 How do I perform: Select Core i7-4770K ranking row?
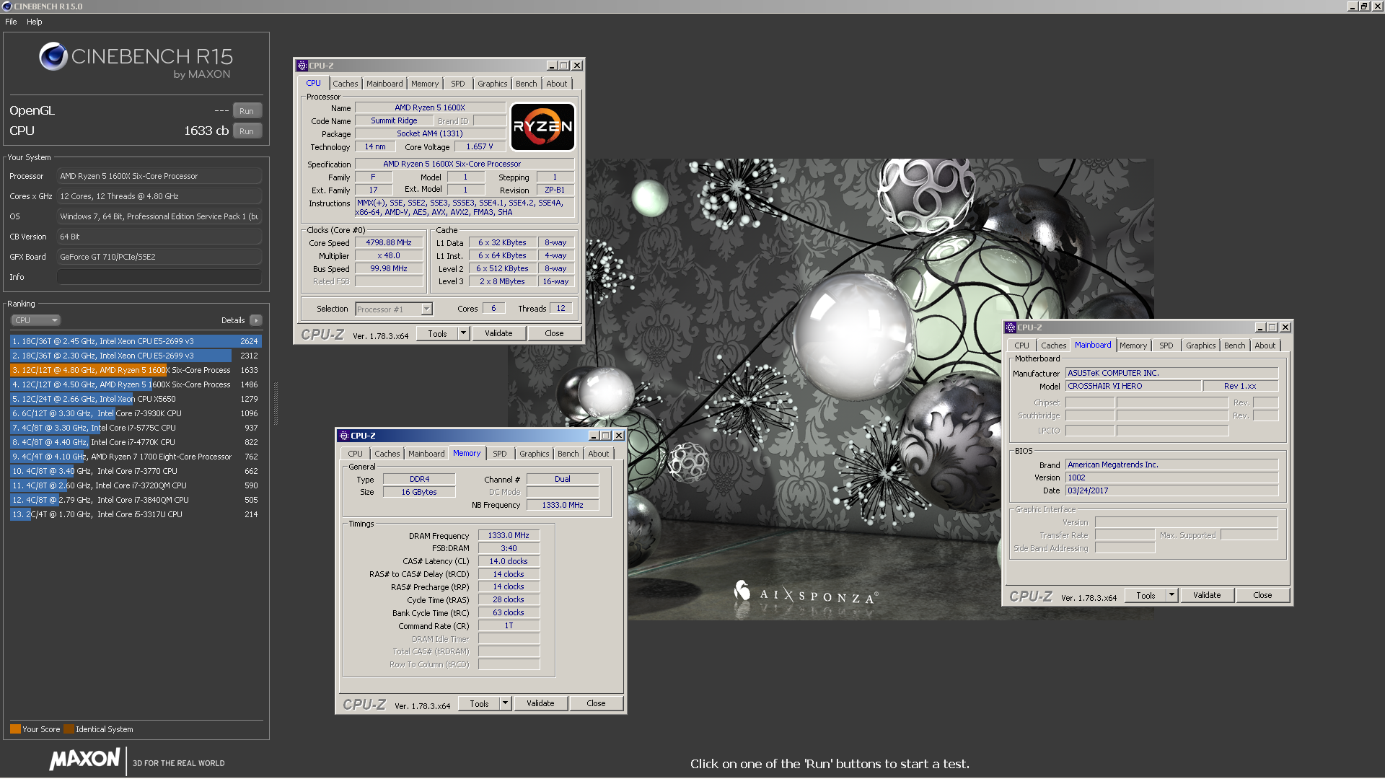click(136, 442)
